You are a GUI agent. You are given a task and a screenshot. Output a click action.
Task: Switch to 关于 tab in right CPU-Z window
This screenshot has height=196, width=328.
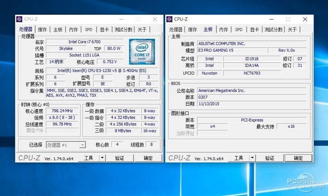pyautogui.click(x=292, y=30)
